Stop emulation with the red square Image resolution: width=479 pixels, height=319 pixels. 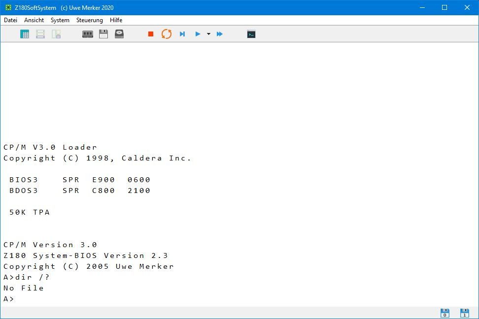(151, 34)
